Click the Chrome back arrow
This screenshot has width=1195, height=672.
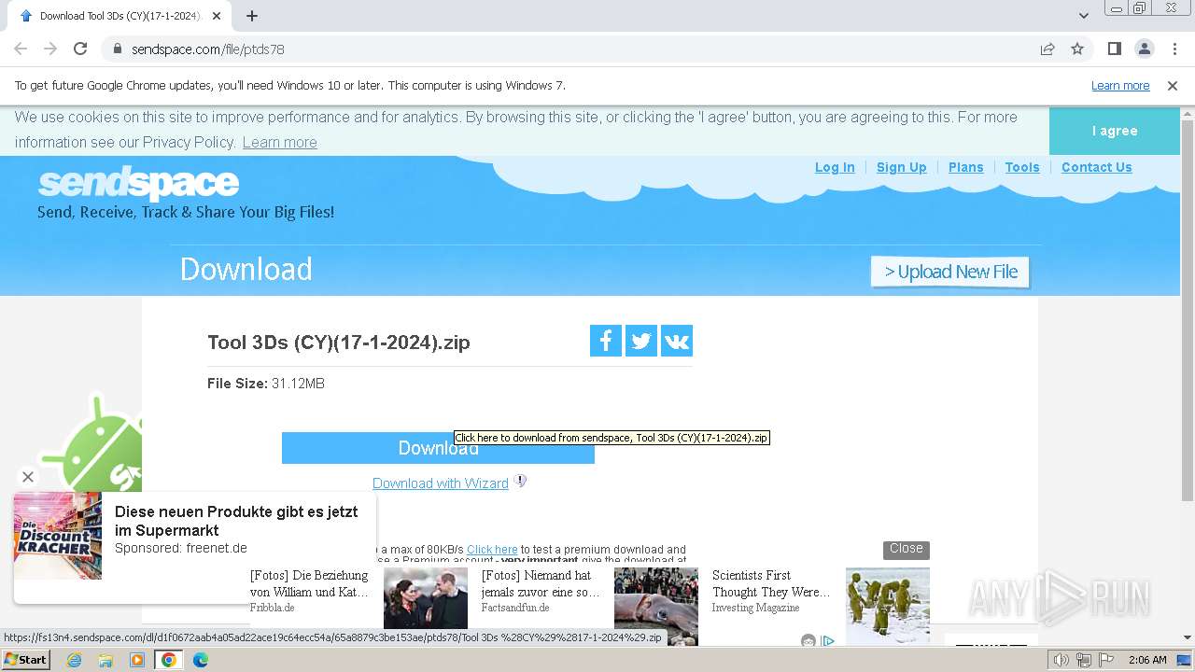(x=21, y=49)
